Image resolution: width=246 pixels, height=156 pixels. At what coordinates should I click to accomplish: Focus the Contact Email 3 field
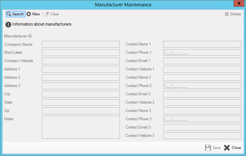202,128
